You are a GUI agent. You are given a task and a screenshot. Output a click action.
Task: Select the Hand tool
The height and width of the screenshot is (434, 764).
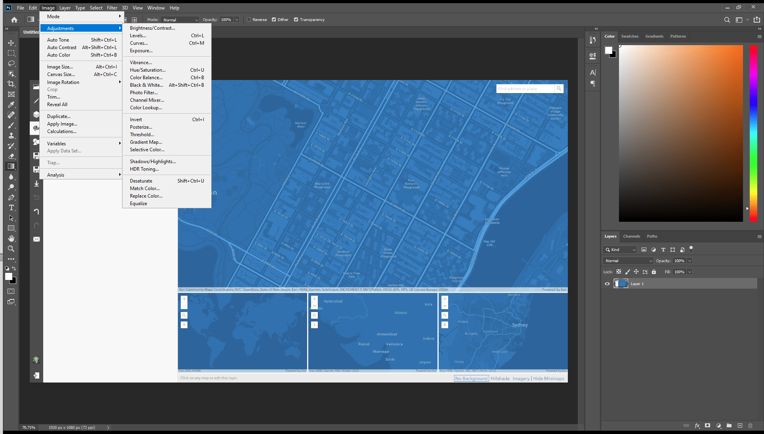point(11,238)
